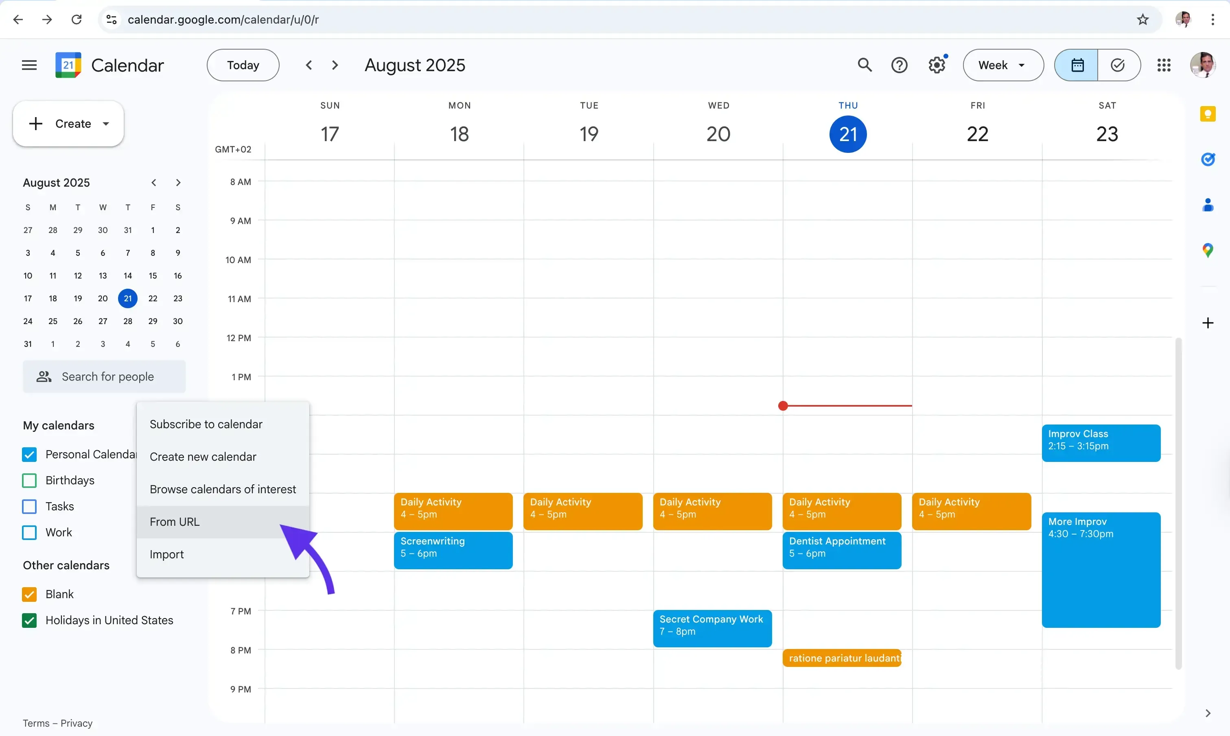Open the Google apps grid
Image resolution: width=1230 pixels, height=736 pixels.
[x=1164, y=65]
